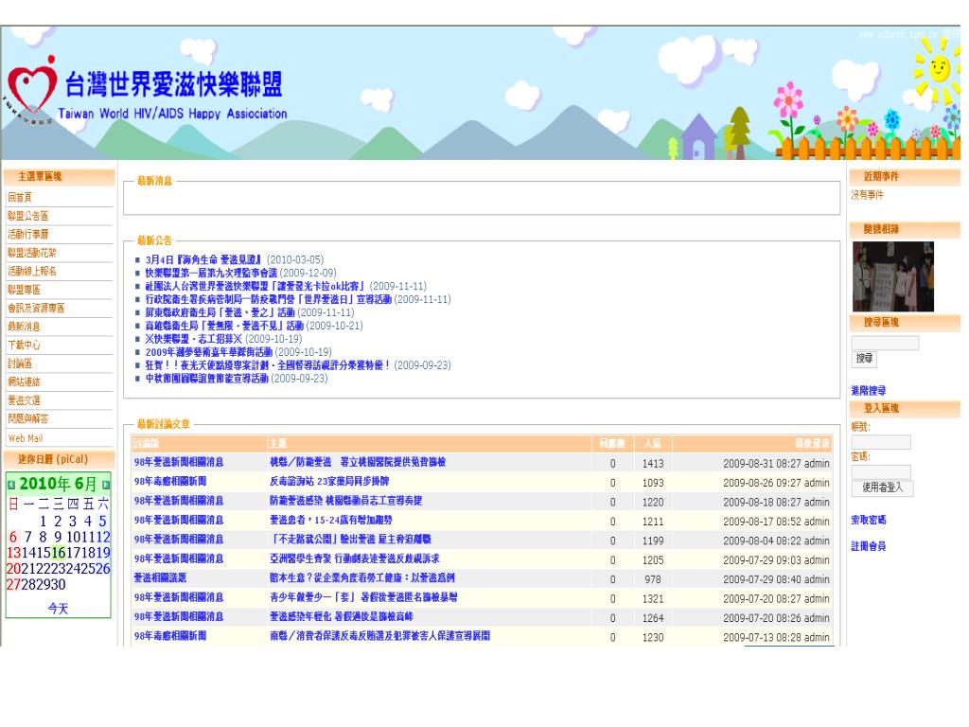This screenshot has width=969, height=727.
Task: Open 討論區 in the sidebar menu
Action: pos(21,363)
